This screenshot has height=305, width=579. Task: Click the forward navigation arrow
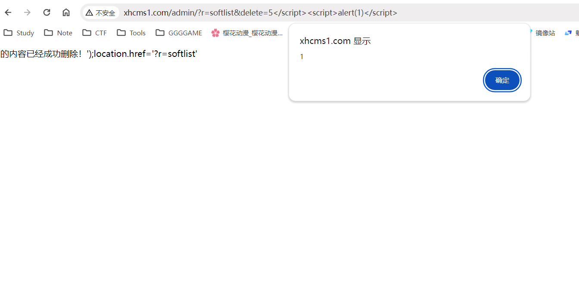point(27,12)
